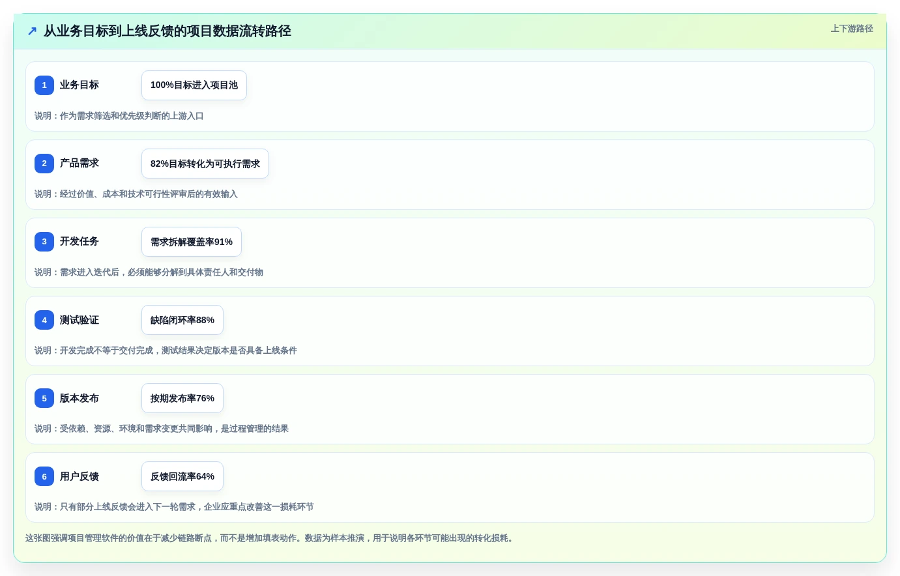Click the 用户反馈 step label
This screenshot has width=900, height=576.
[80, 476]
